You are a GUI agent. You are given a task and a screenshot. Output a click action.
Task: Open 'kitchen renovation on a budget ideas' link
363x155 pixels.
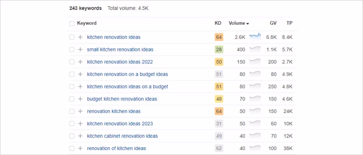coord(127,74)
